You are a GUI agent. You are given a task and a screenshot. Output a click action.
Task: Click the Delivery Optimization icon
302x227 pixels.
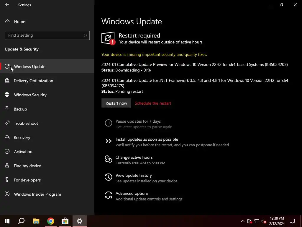tap(7, 80)
